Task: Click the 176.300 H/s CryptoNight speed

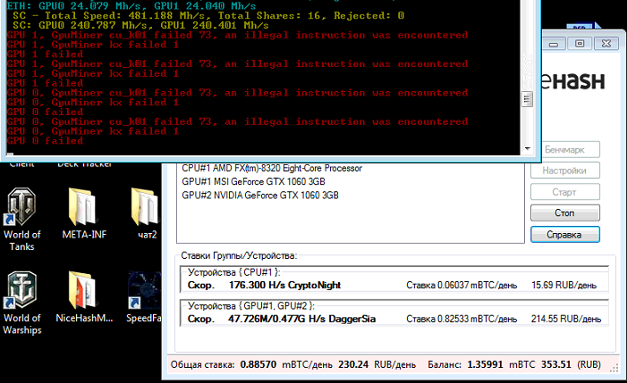Action: 284,286
